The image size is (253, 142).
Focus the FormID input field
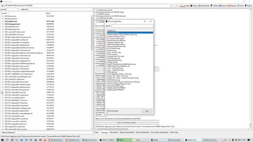point(12,9)
